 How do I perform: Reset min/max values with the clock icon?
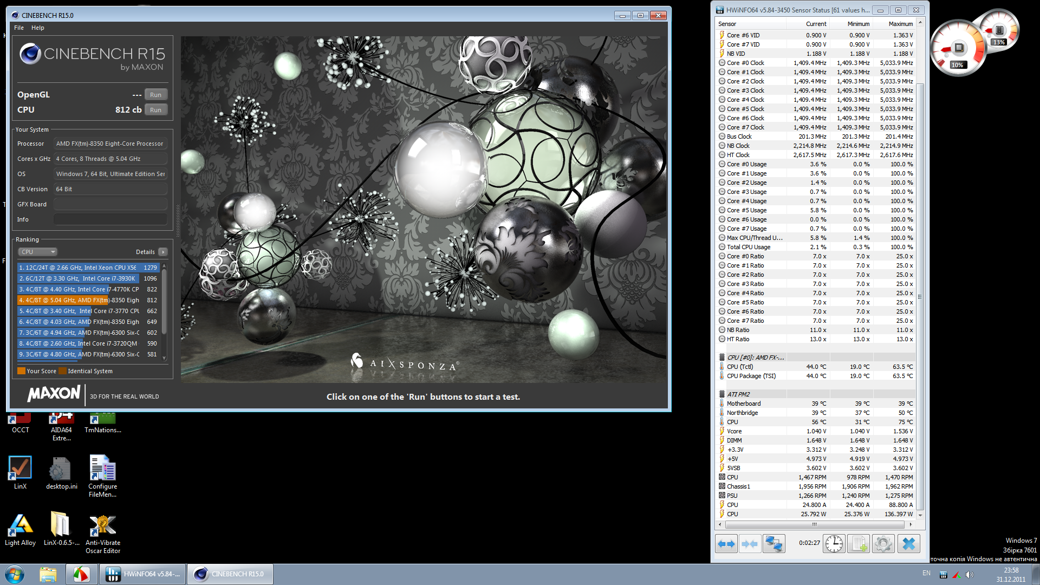[834, 544]
